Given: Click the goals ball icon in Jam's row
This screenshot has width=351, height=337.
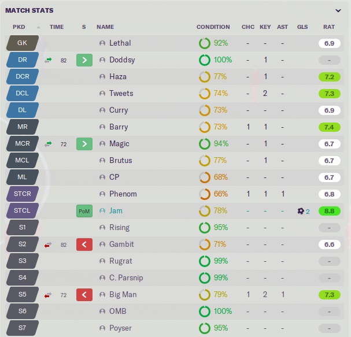Looking at the screenshot, I should 301,211.
